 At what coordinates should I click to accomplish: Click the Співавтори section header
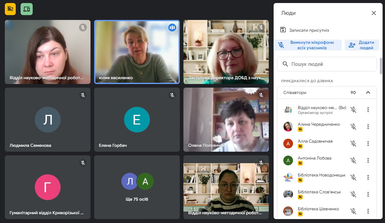[327, 92]
